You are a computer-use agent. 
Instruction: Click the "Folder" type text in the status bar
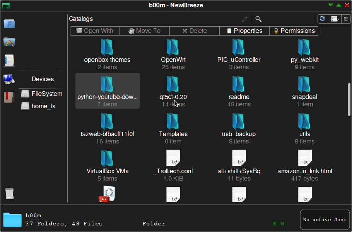[154, 224]
